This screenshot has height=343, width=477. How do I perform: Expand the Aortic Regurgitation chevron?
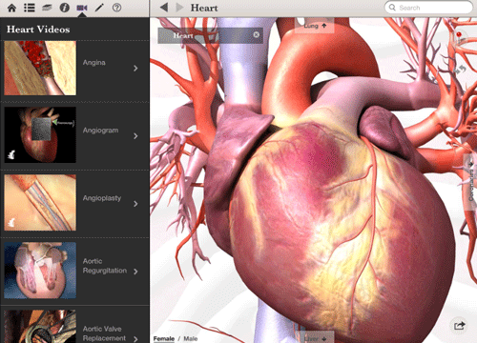click(x=135, y=272)
